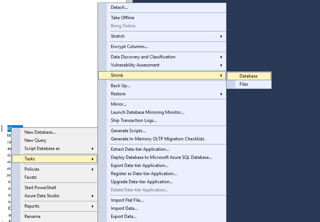This screenshot has width=320, height=222.
Task: Select Ship Transaction Logs...
Action: pyautogui.click(x=134, y=120)
